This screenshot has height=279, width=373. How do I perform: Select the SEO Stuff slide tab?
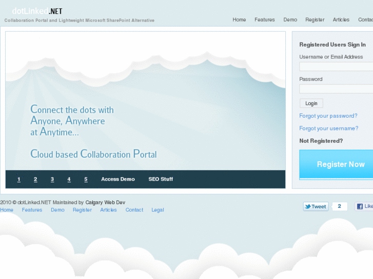[161, 179]
